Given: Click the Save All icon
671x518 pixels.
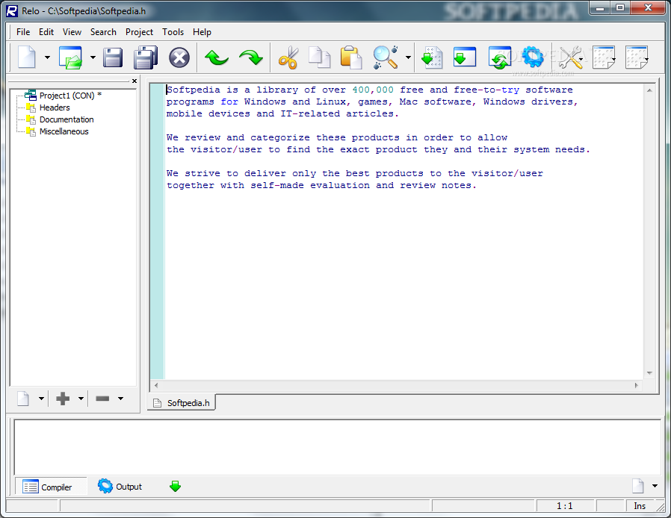Looking at the screenshot, I should point(146,57).
